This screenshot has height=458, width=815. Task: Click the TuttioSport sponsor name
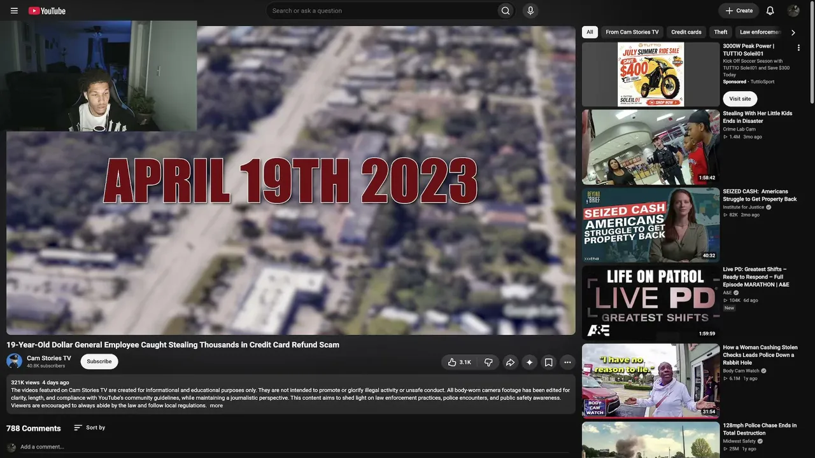(x=763, y=82)
